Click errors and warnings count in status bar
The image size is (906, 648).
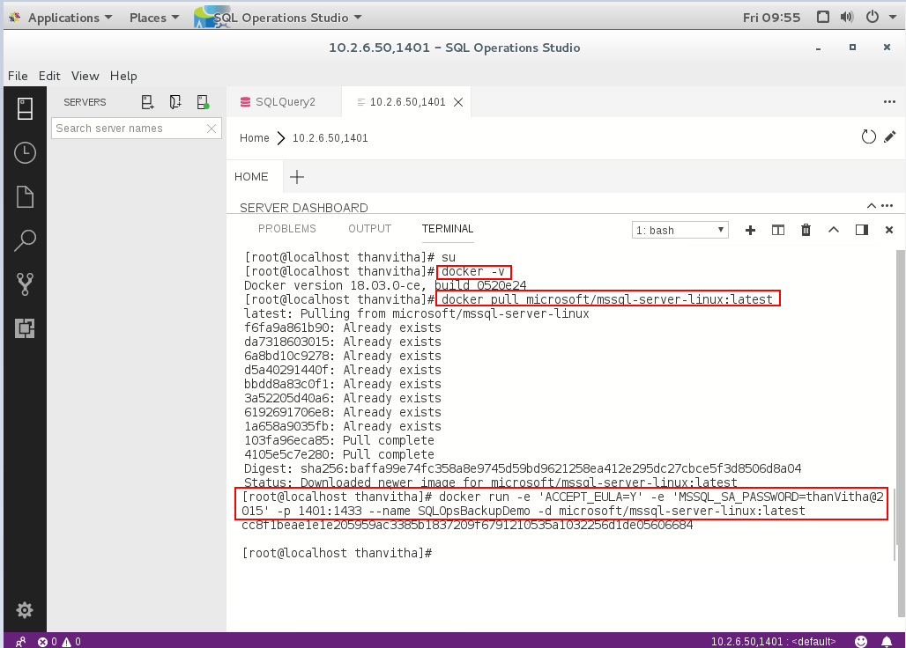(59, 641)
